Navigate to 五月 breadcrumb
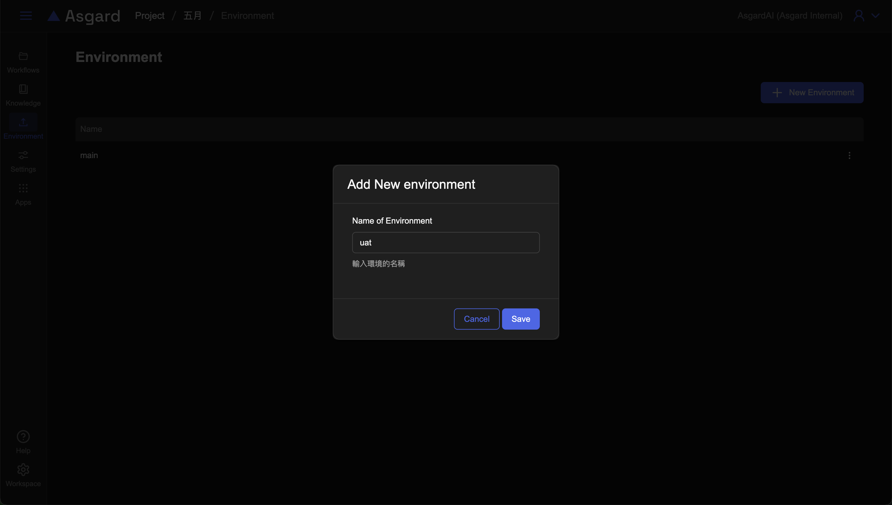This screenshot has height=505, width=892. click(193, 16)
